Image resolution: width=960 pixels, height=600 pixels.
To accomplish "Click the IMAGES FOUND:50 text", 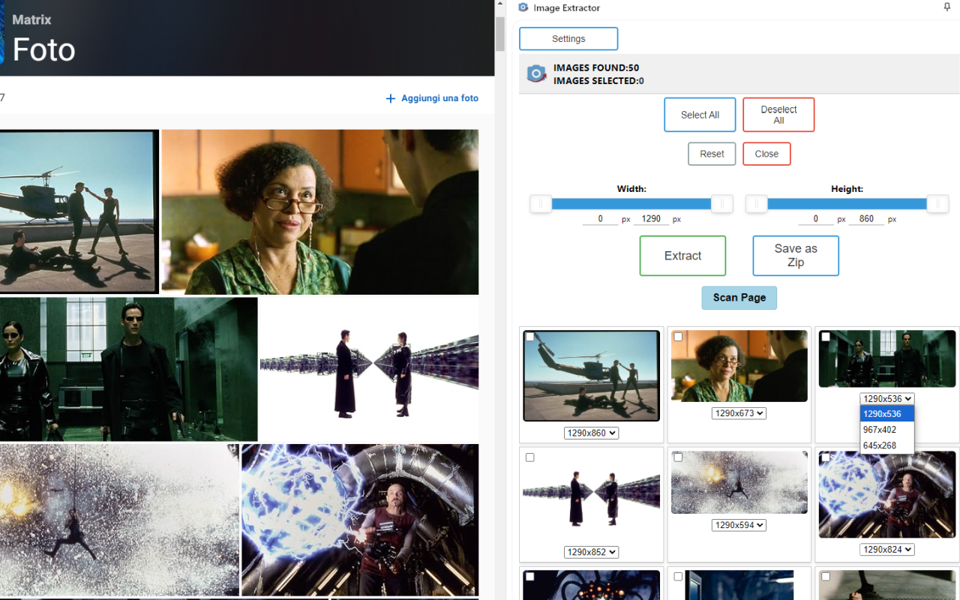I will coord(596,67).
